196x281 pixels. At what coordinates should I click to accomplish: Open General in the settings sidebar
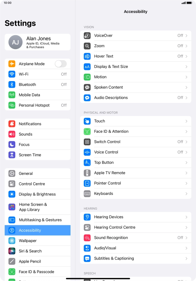click(x=38, y=174)
